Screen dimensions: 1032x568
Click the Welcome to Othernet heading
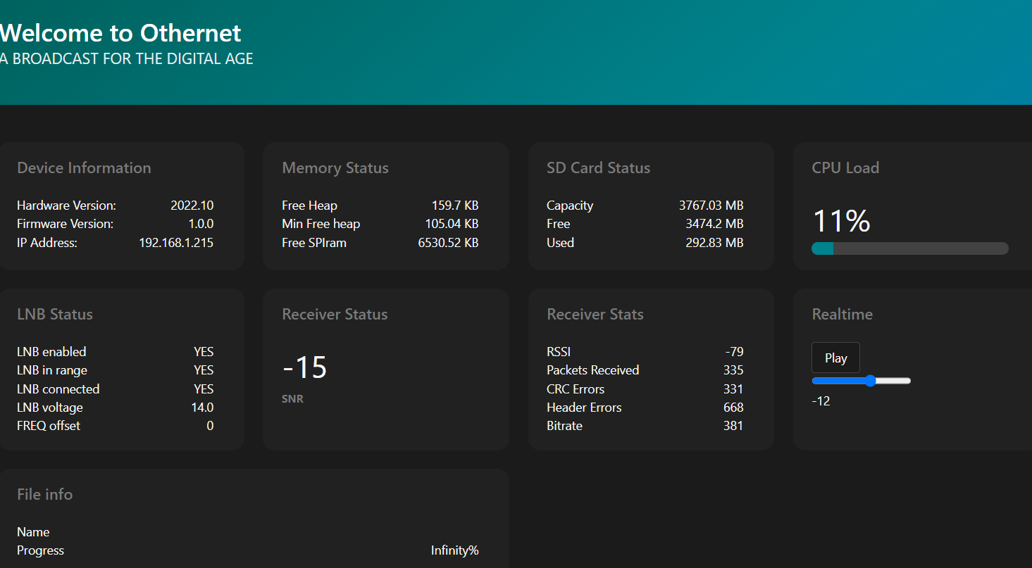(120, 33)
